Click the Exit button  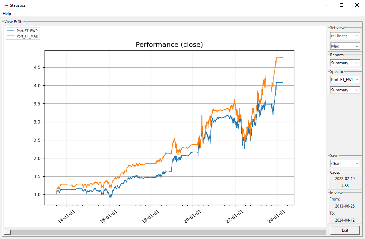pyautogui.click(x=345, y=230)
